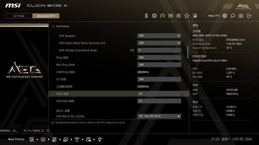Click the MEG logo in top right
This screenshot has width=259, height=145.
click(x=243, y=6)
